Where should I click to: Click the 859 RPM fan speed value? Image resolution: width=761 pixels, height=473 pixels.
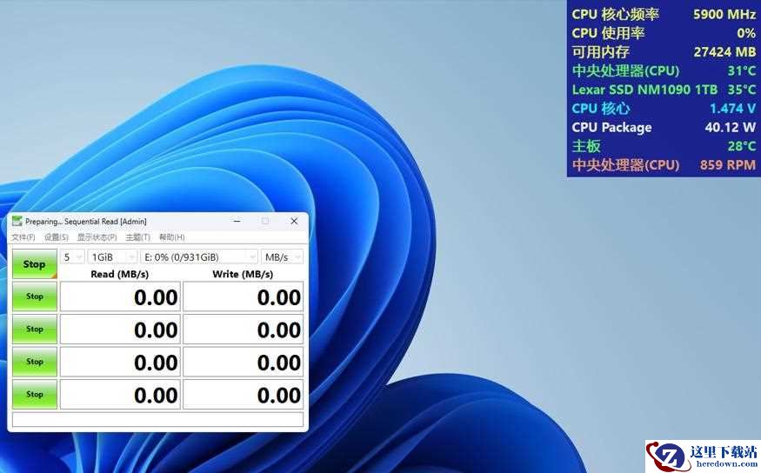[727, 165]
